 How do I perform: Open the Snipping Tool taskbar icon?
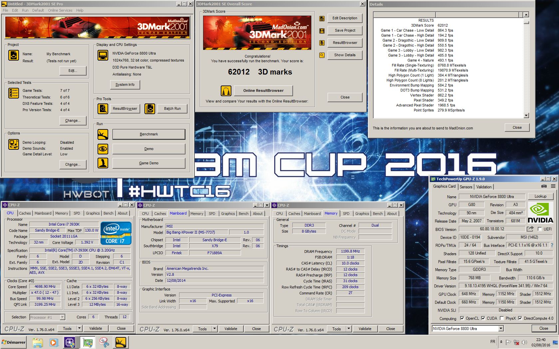point(104,342)
